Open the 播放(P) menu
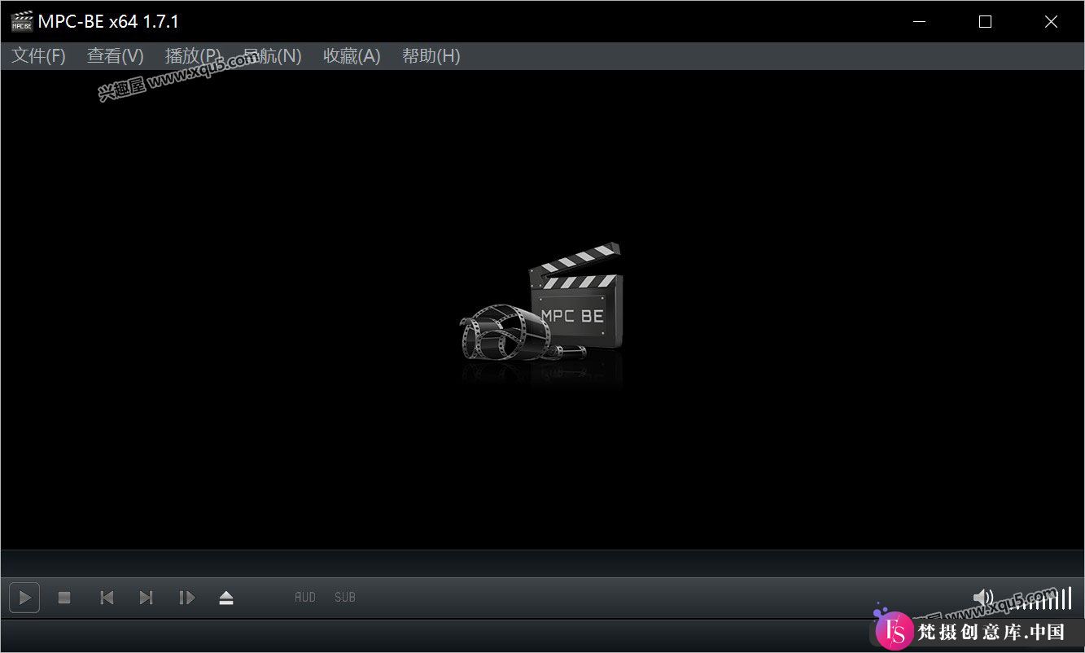Image resolution: width=1085 pixels, height=653 pixels. coord(193,56)
